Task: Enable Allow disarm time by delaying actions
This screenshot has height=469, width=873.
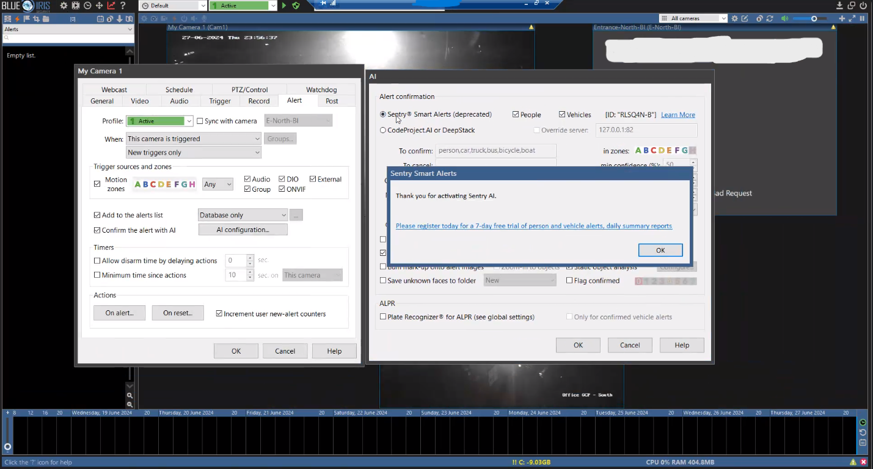Action: tap(97, 261)
